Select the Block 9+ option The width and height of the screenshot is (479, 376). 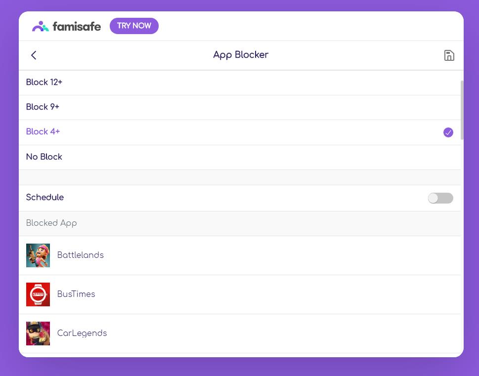point(43,107)
